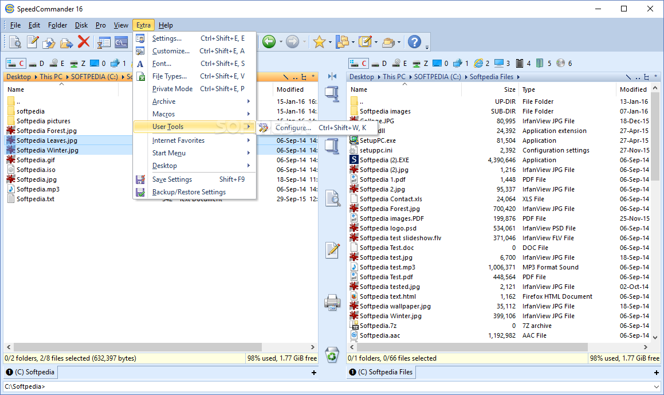
Task: Click the equalize panels splitter icon
Action: coord(332,76)
